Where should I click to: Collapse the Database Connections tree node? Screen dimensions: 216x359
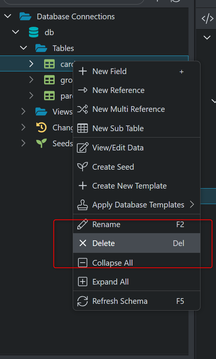click(x=8, y=16)
